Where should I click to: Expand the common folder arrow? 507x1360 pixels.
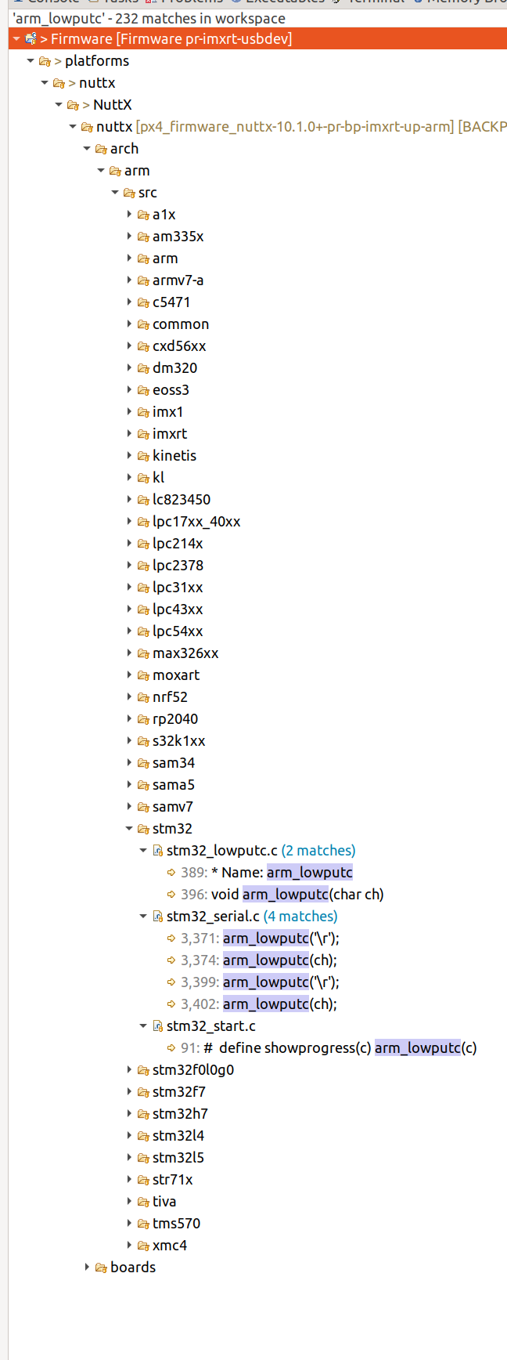(x=129, y=324)
